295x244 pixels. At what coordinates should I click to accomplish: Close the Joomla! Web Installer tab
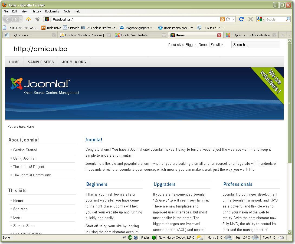point(164,35)
